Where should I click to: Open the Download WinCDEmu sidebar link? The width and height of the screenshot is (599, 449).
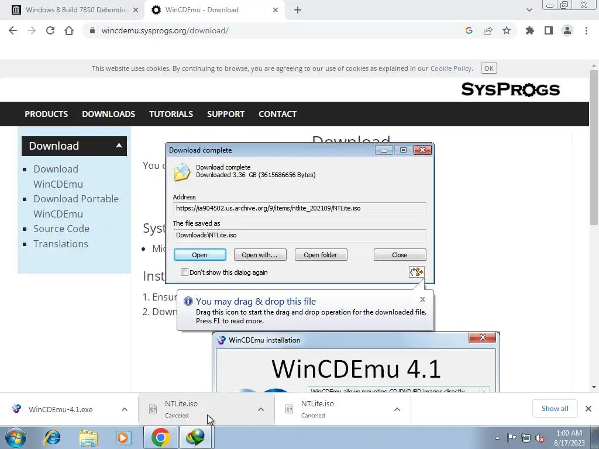pos(58,177)
